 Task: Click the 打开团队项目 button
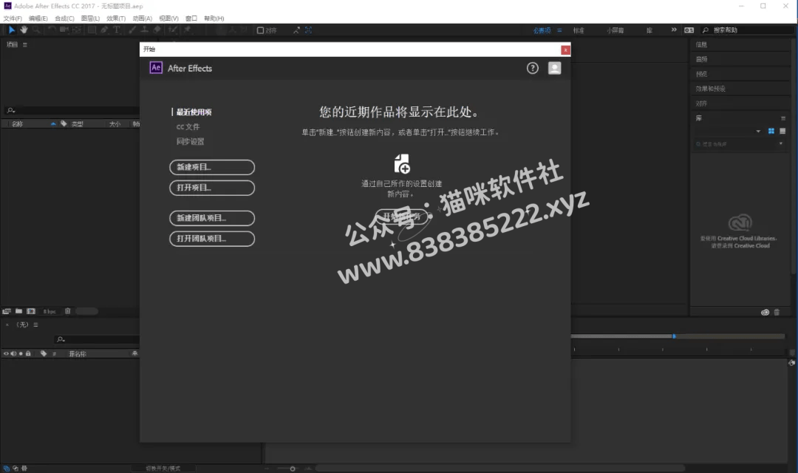point(212,239)
